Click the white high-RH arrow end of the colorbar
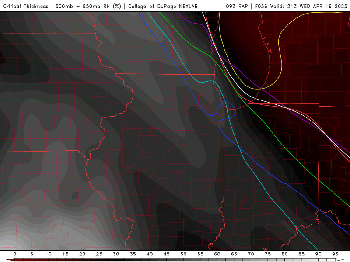This screenshot has height=262, width=350. (x=339, y=260)
